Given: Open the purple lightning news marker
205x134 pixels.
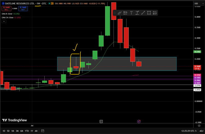Looking at the screenshot, I should [x=139, y=122].
